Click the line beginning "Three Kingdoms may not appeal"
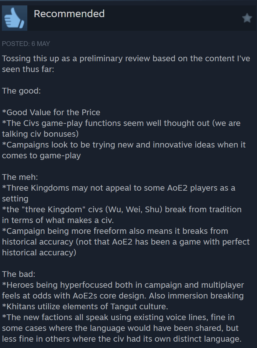257x348 pixels. (x=118, y=188)
